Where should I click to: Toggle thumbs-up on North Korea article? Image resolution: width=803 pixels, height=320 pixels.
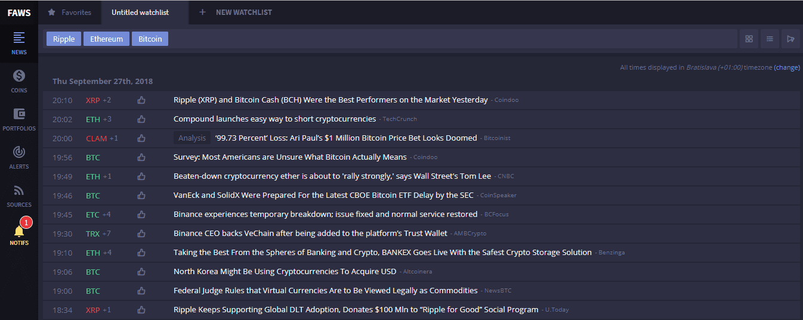point(141,272)
